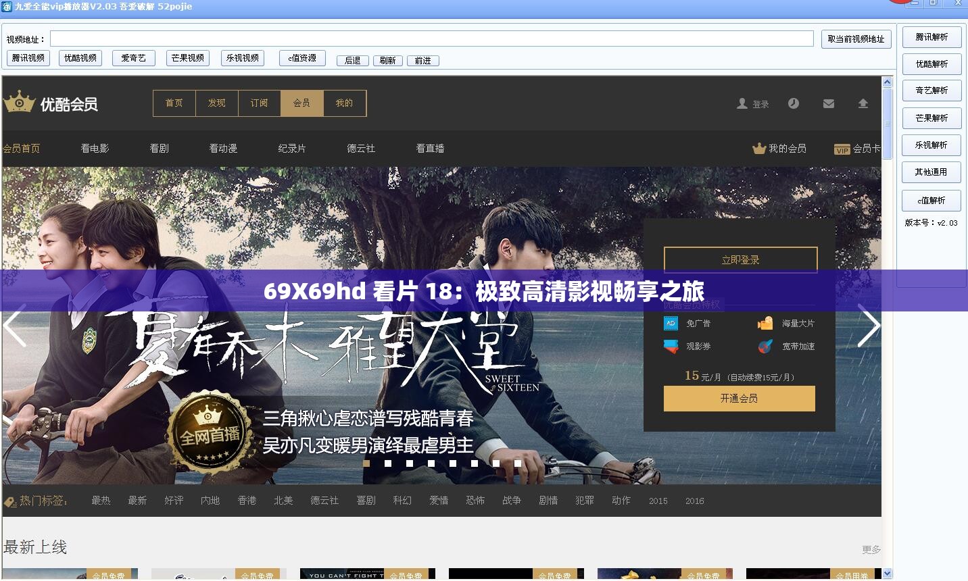Click the Youku crown logo icon

coord(19,101)
